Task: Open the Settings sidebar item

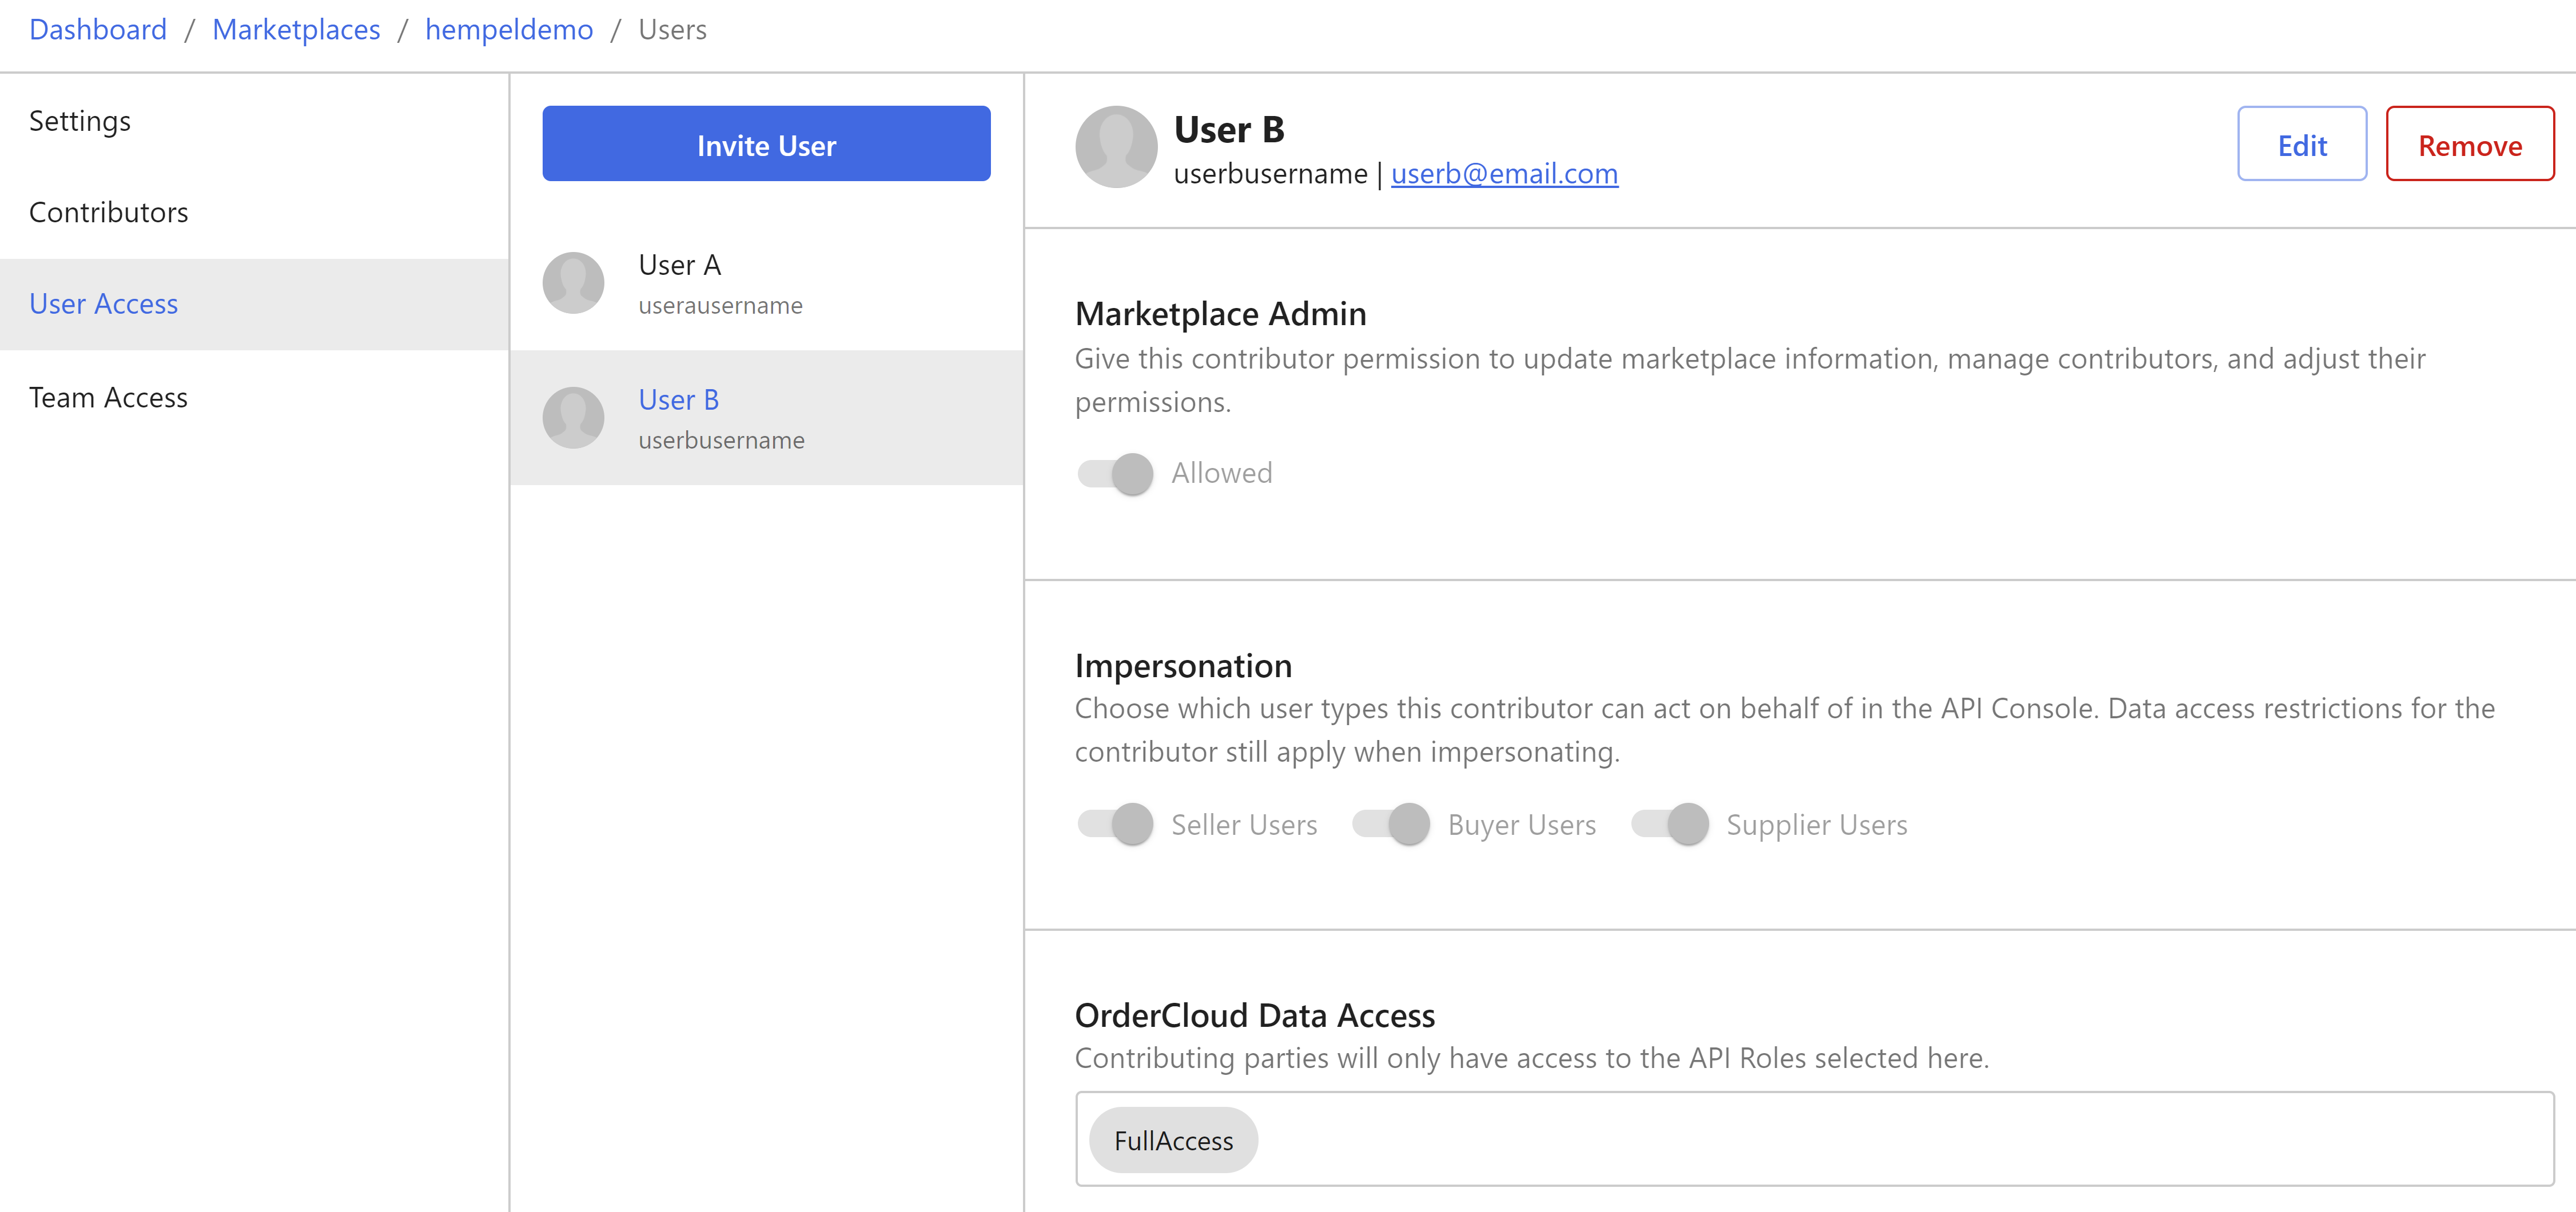Action: (254, 121)
